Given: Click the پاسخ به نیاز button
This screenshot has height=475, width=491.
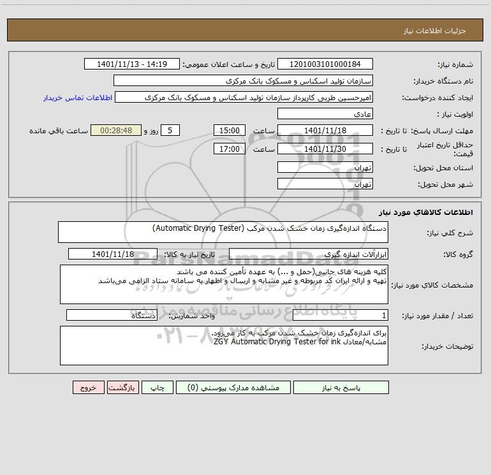Looking at the screenshot, I should click(341, 387).
